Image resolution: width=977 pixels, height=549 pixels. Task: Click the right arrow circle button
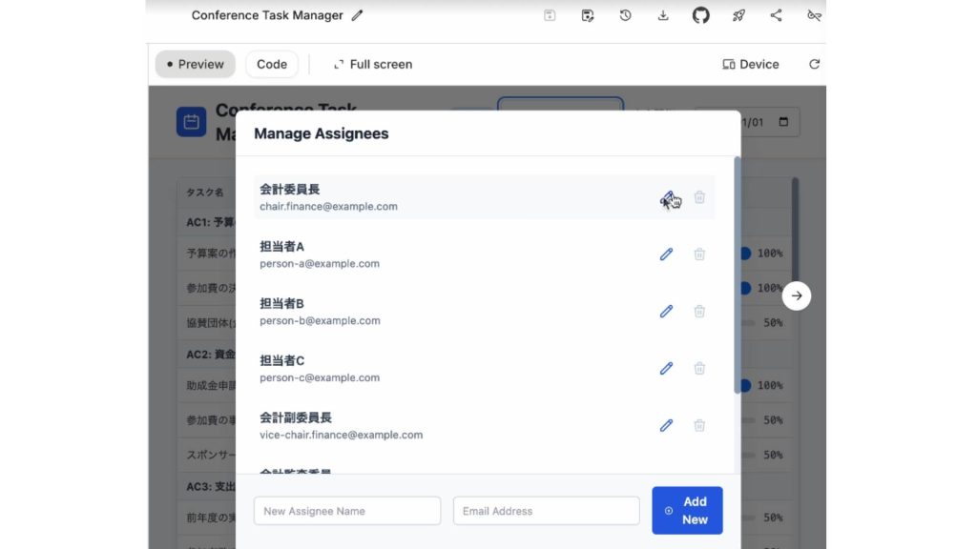(797, 296)
